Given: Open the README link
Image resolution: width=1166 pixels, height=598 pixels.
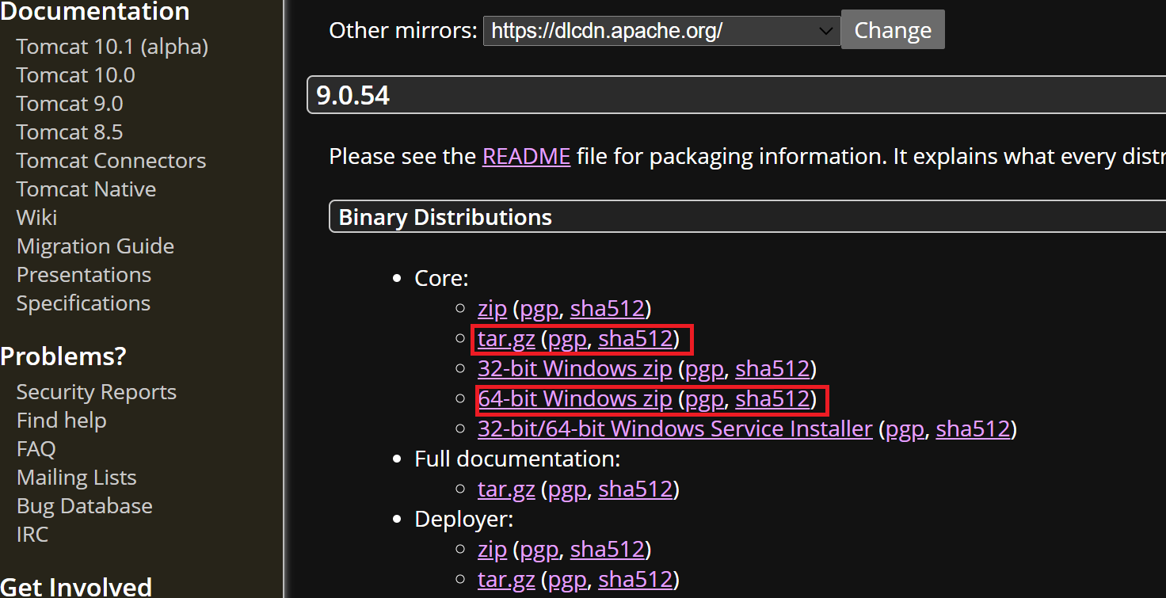Looking at the screenshot, I should (x=526, y=156).
